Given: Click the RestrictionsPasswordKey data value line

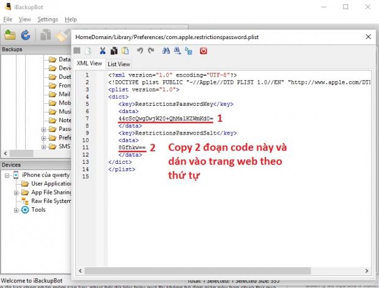Looking at the screenshot, I should (165, 118).
